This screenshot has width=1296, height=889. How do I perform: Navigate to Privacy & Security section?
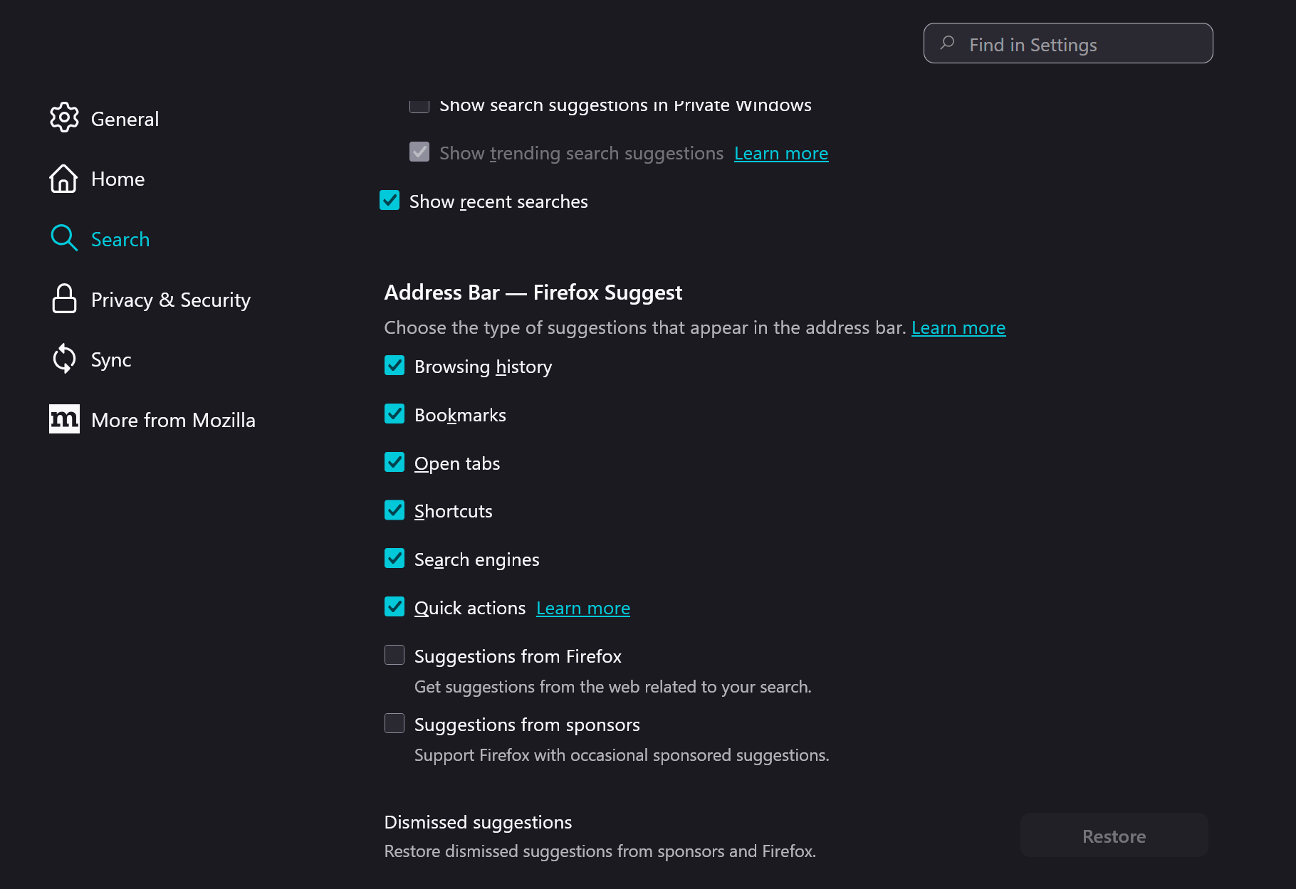tap(170, 299)
